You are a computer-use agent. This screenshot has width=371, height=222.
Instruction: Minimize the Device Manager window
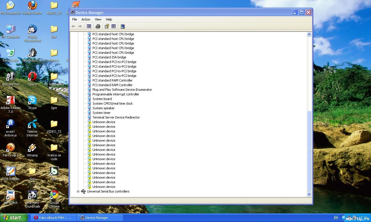point(295,12)
